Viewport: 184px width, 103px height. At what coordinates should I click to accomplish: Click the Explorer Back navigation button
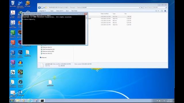39,8
